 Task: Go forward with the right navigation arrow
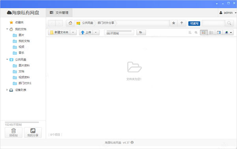(x=59, y=23)
